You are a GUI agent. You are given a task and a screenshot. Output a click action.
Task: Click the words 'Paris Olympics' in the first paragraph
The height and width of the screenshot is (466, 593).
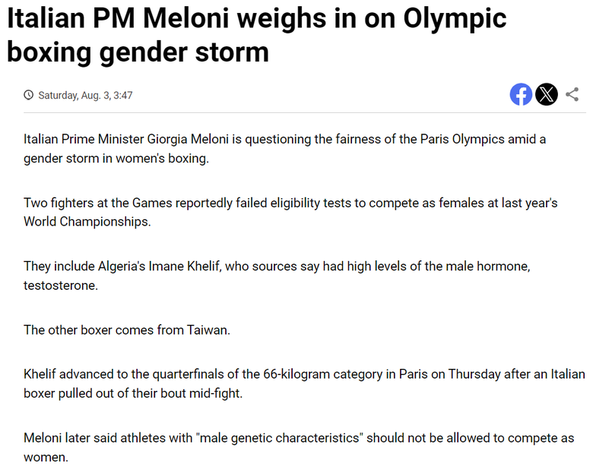pos(462,140)
